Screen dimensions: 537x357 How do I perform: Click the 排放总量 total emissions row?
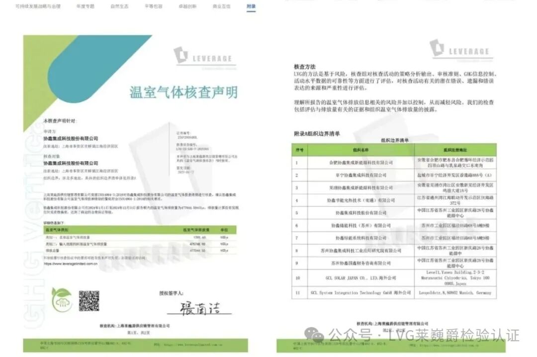click(140, 251)
